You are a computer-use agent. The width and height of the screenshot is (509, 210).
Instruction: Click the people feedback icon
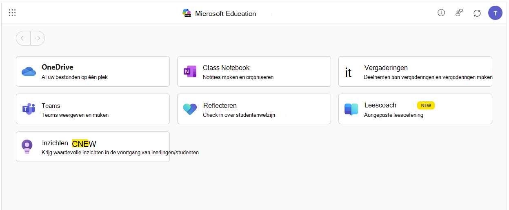pyautogui.click(x=459, y=13)
